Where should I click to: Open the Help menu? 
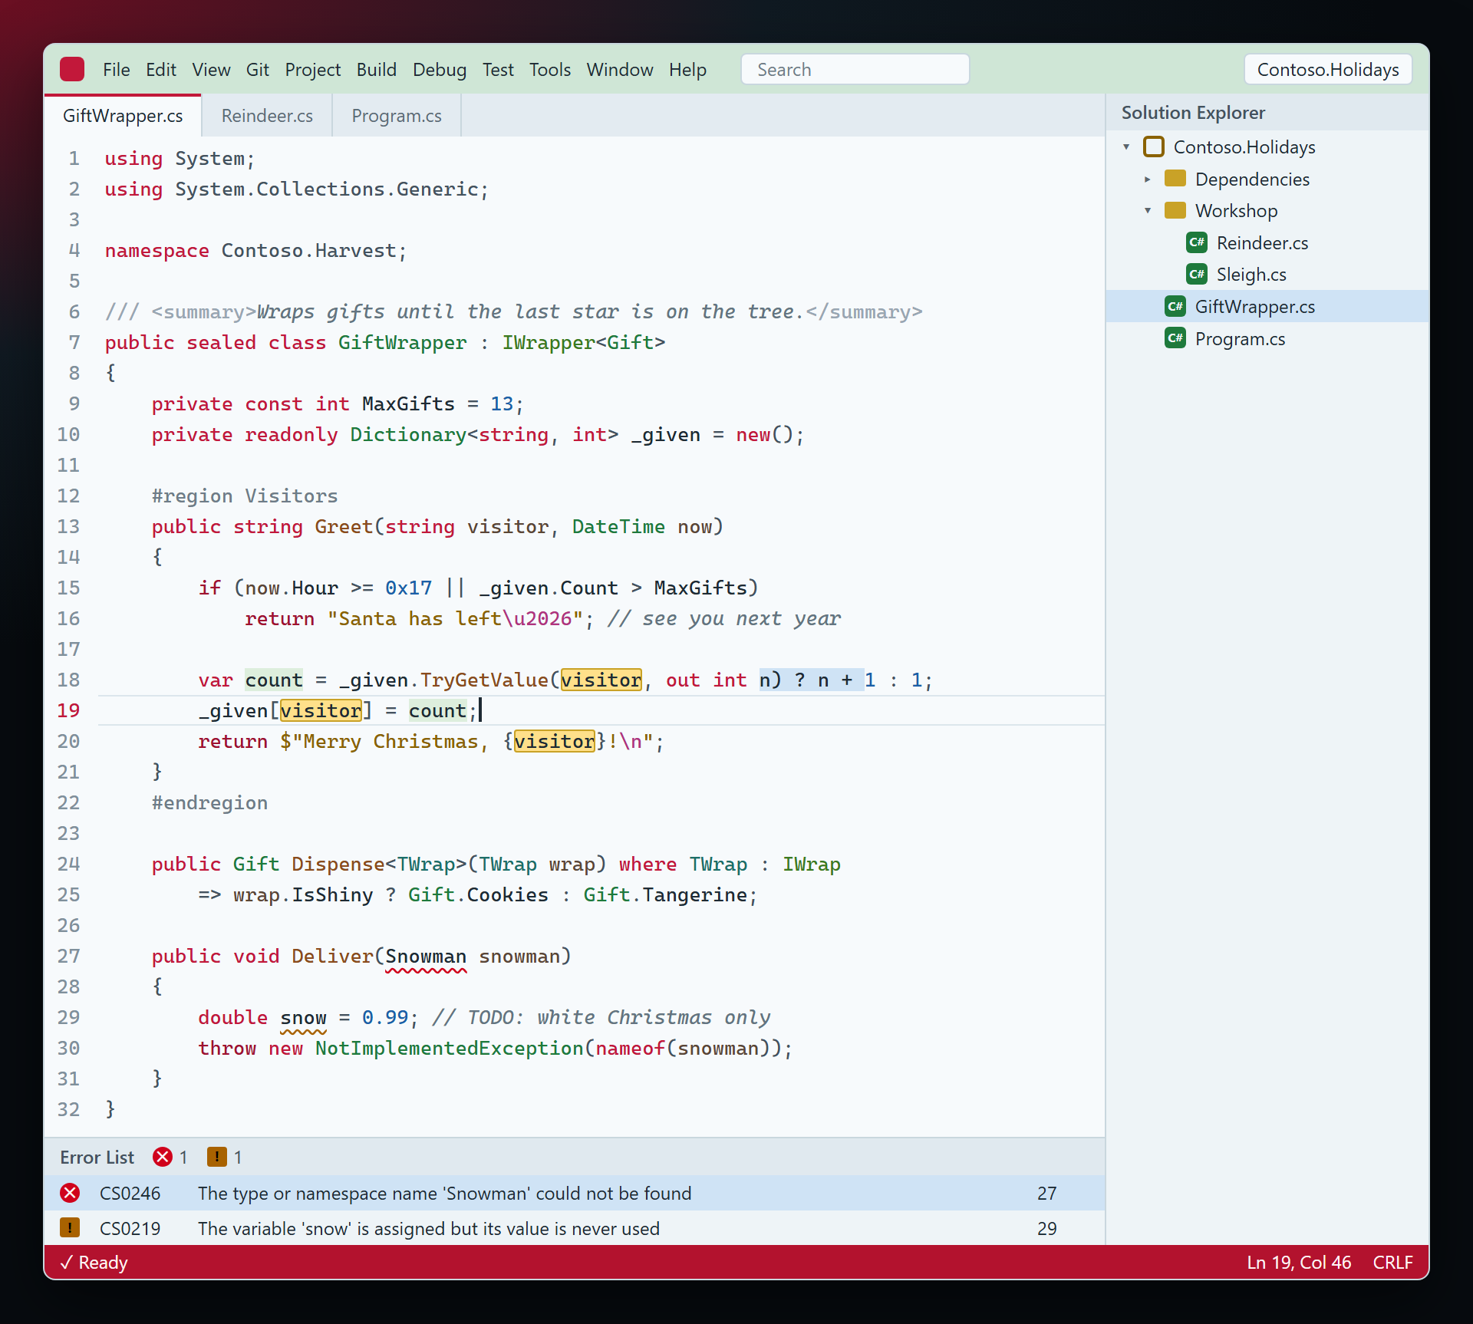(x=687, y=70)
